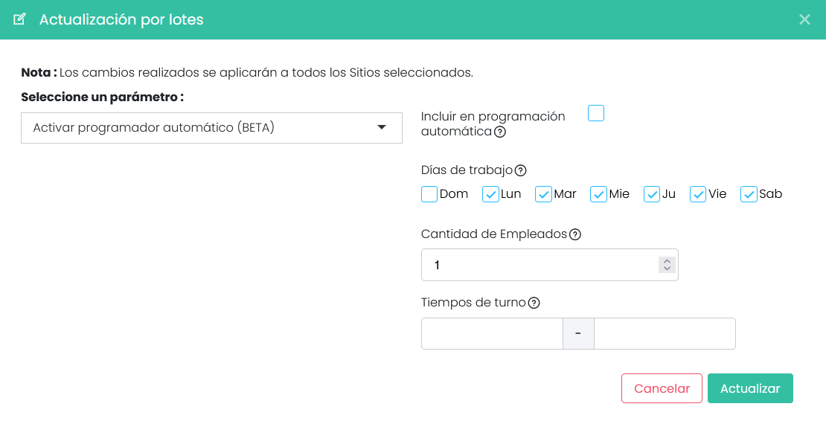826x424 pixels.
Task: Check the Dom workday checkbox
Action: coord(429,194)
